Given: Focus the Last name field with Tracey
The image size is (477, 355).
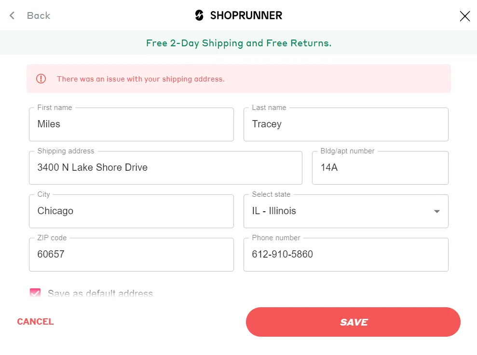Looking at the screenshot, I should [346, 124].
